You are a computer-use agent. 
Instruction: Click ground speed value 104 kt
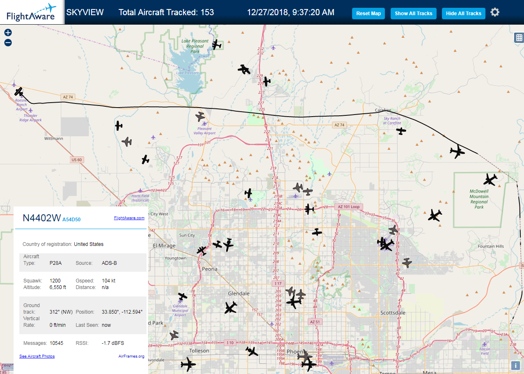[x=109, y=281]
